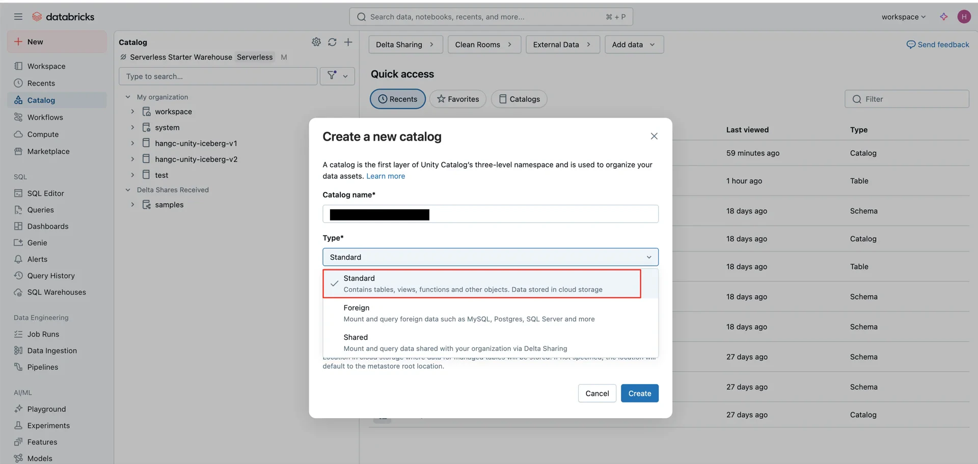Focus the global search bar

coord(491,17)
